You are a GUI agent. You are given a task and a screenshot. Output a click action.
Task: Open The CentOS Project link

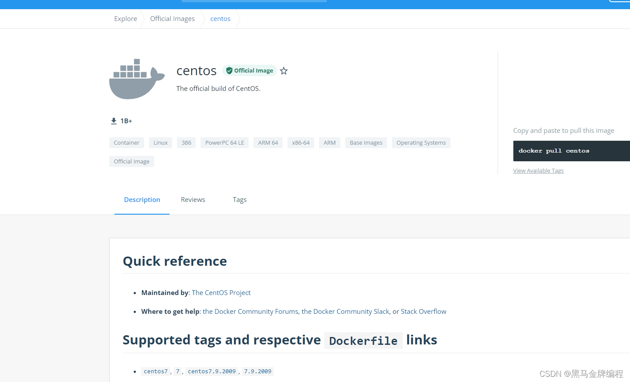coord(221,293)
